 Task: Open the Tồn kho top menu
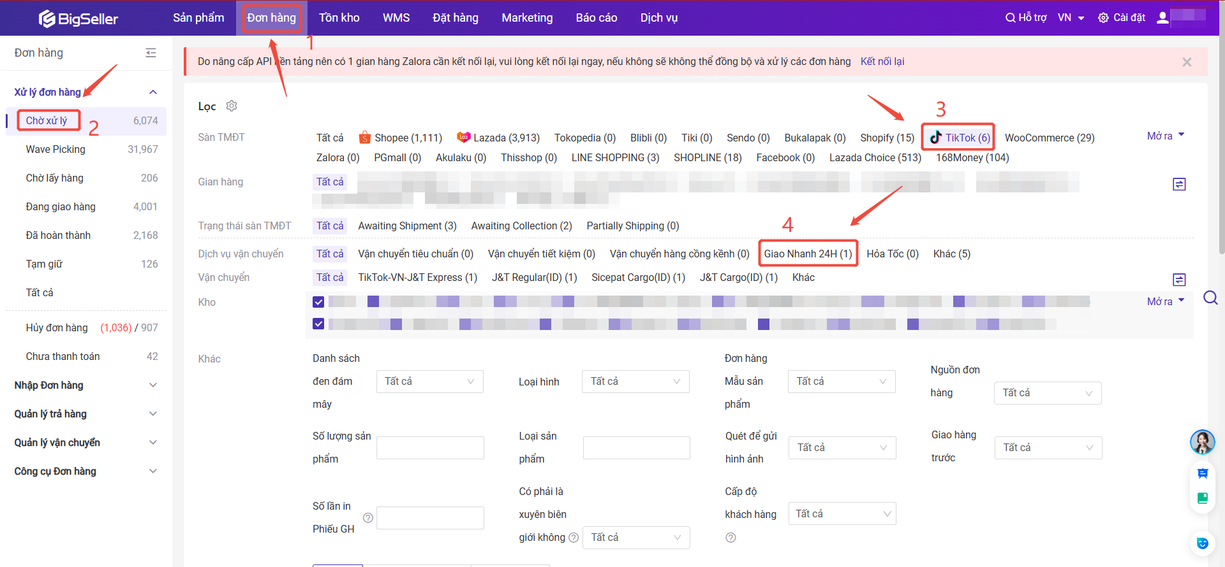(x=339, y=18)
